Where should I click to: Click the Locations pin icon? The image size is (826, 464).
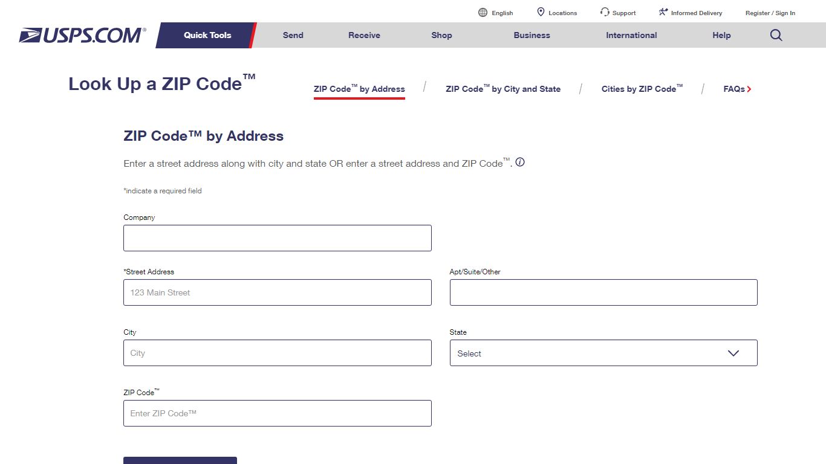point(541,12)
